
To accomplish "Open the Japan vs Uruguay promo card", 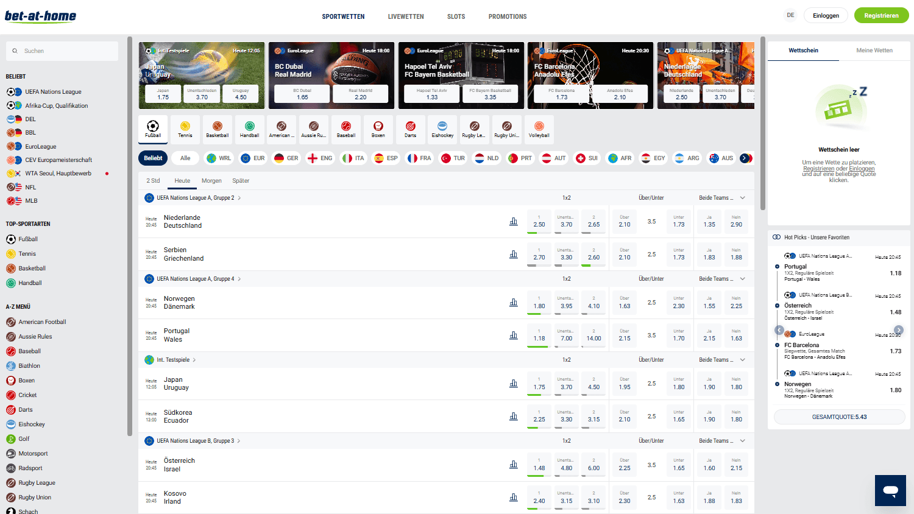I will coord(202,76).
